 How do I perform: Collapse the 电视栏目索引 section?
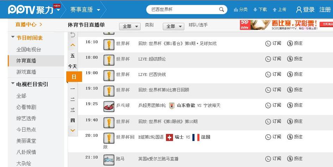(13, 84)
